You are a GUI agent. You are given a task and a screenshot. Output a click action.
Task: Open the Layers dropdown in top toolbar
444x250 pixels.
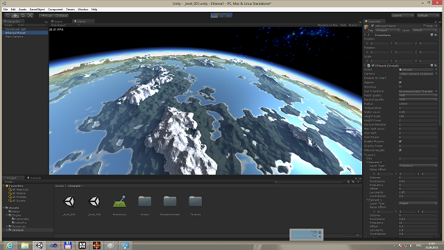402,15
